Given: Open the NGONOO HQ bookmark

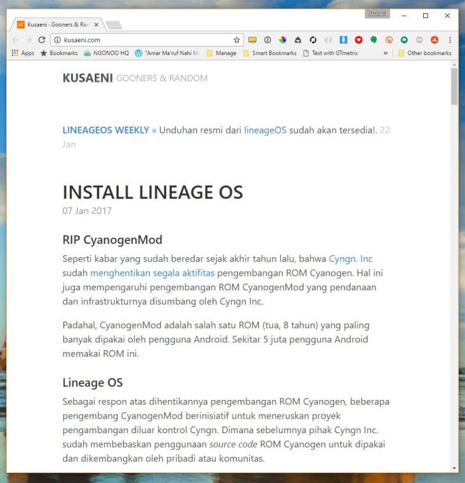Looking at the screenshot, I should [106, 53].
